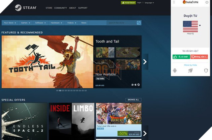Image resolution: width=212 pixels, height=140 pixels.
Task: Click the Android icon in Hola panel
Action: point(175,71)
